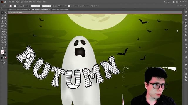Click the Opacity label in control bar
Image resolution: width=188 pixels, height=105 pixels.
click(x=55, y=6)
